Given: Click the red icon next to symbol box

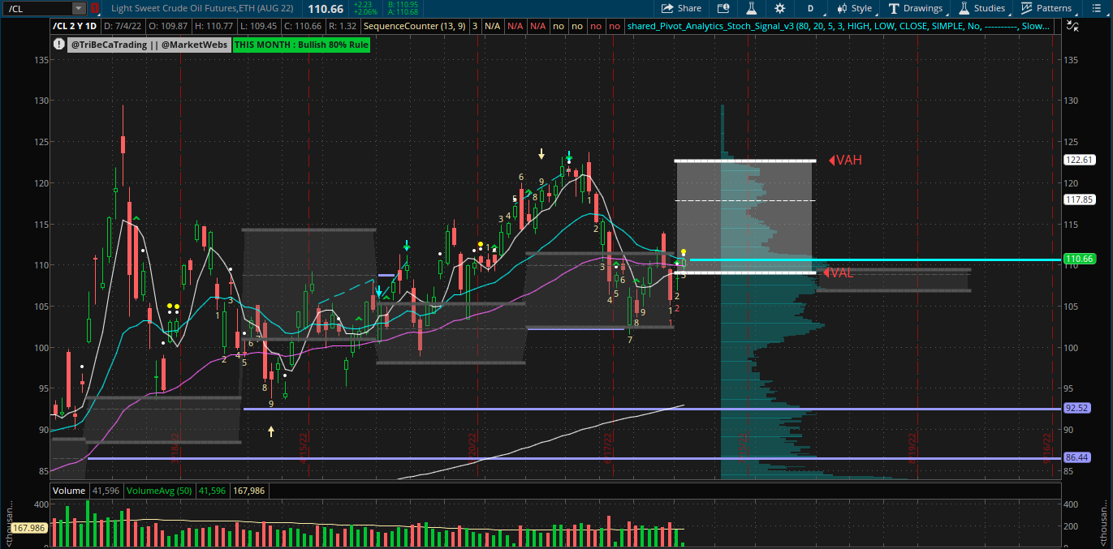Looking at the screenshot, I should coord(94,8).
